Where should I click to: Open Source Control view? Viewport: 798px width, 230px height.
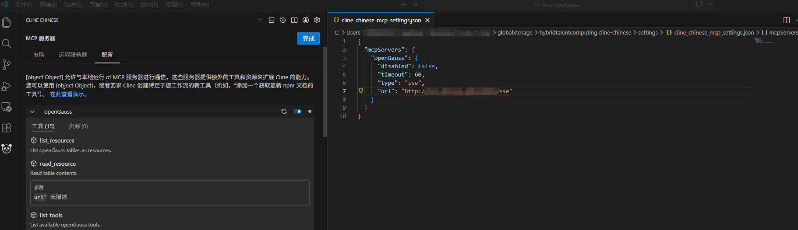pyautogui.click(x=7, y=65)
